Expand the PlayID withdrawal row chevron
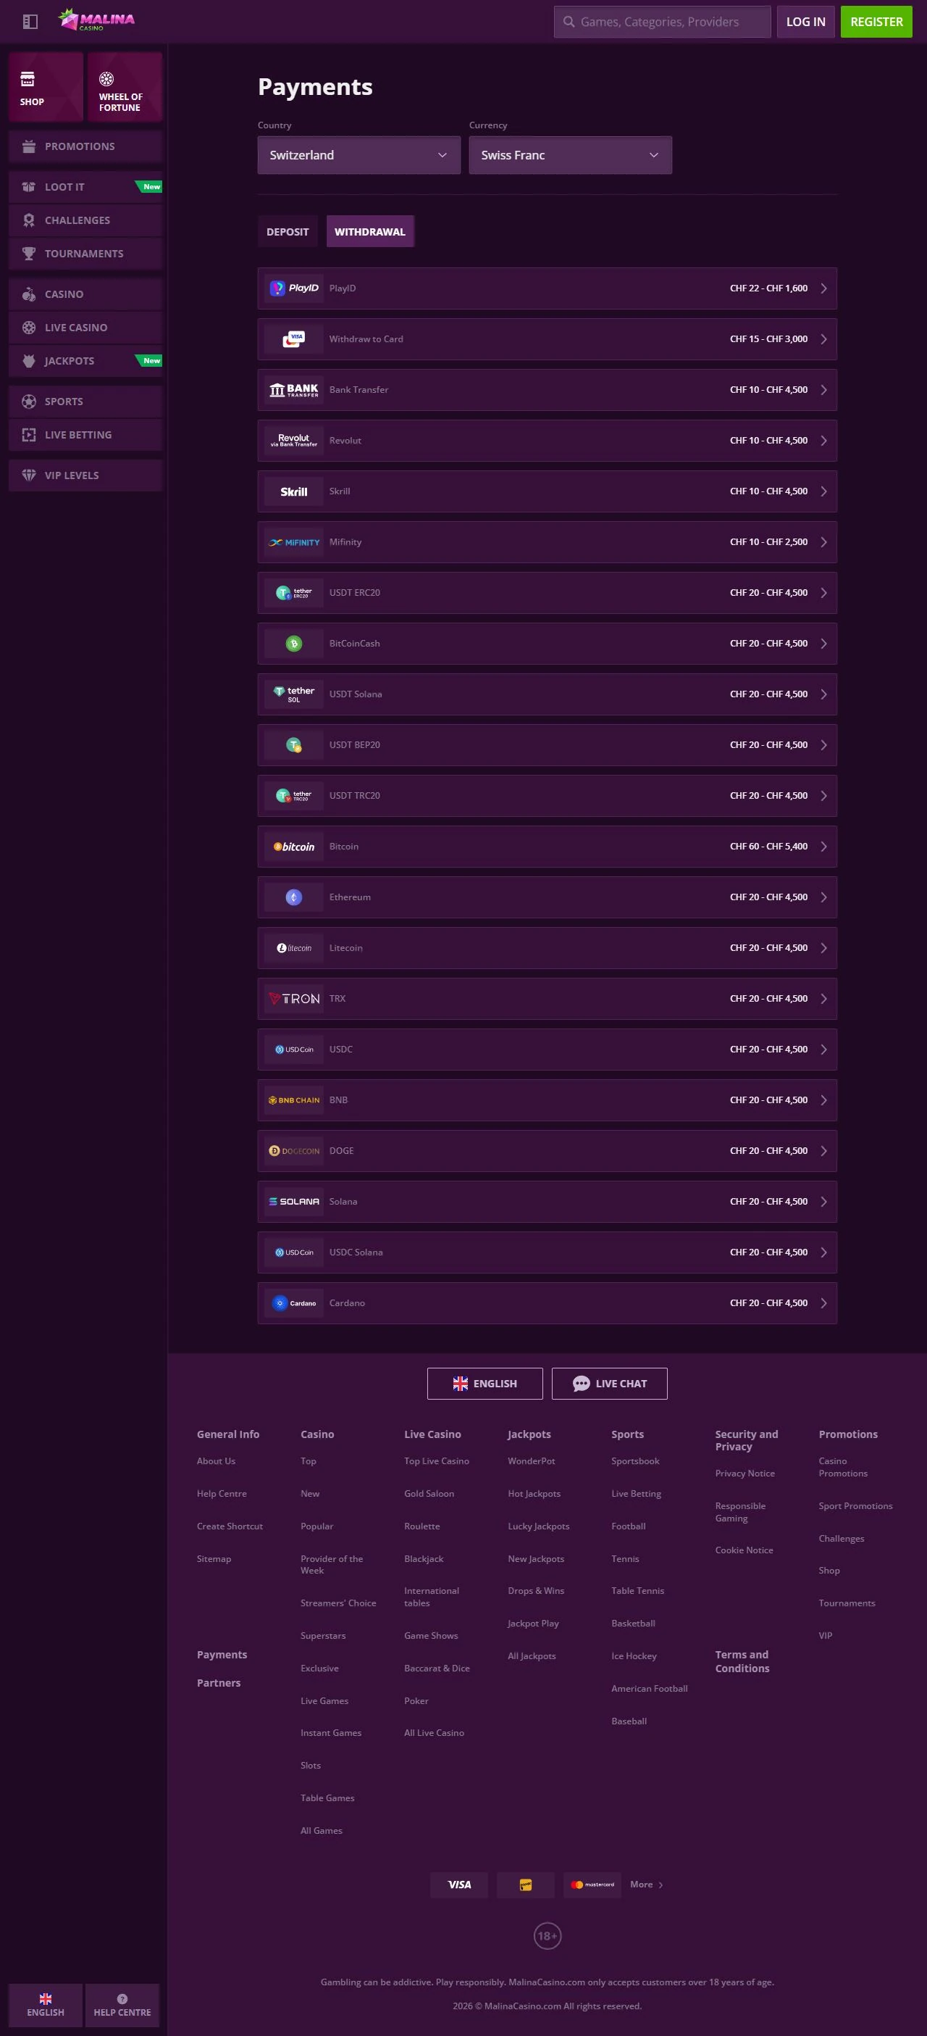 point(823,288)
